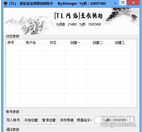Click banner text Yy频道: 214881
Image resolution: width=142 pixels, height=132 pixels.
click(x=67, y=24)
